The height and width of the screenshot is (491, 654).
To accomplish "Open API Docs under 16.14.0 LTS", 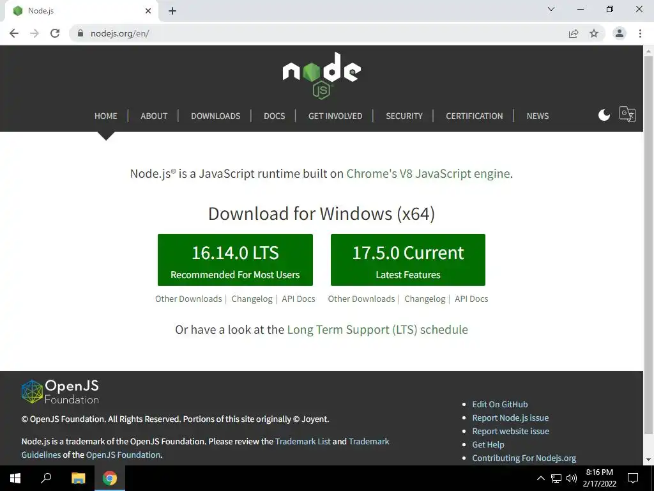I will click(299, 299).
